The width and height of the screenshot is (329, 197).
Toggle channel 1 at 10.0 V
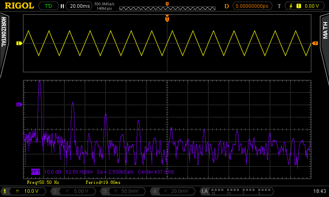click(x=23, y=191)
